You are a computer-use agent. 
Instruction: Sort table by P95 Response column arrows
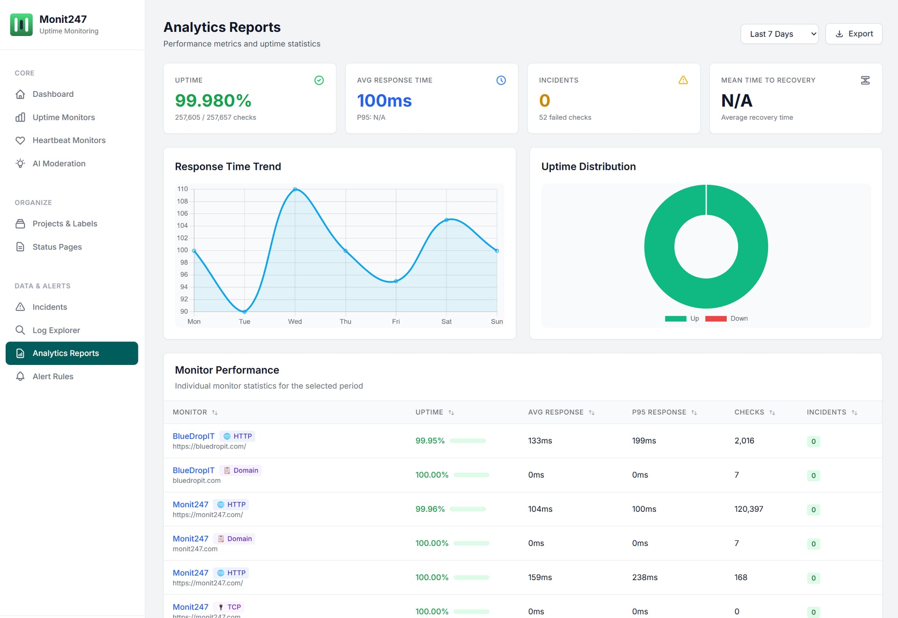(x=694, y=413)
